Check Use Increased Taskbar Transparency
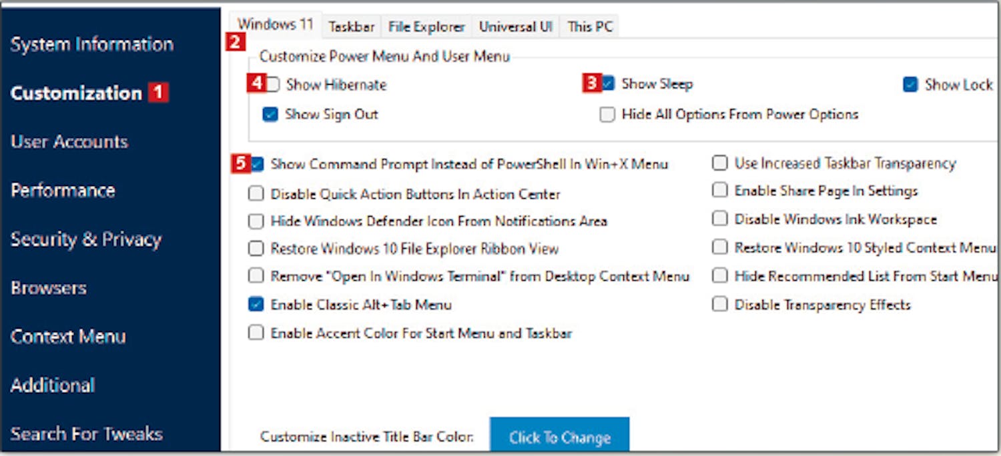1001x456 pixels. [x=719, y=163]
